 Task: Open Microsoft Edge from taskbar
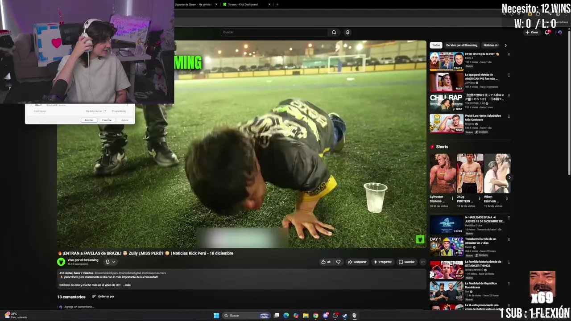point(286,316)
